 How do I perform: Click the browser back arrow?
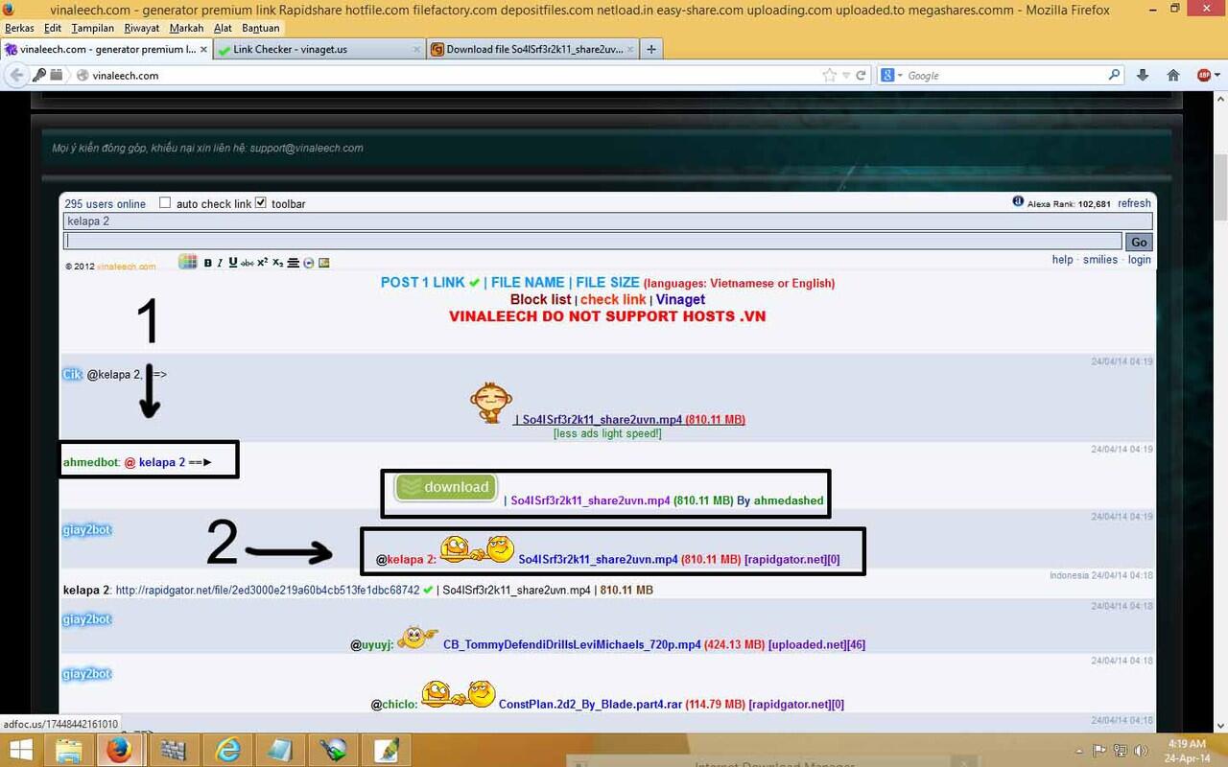pos(16,75)
